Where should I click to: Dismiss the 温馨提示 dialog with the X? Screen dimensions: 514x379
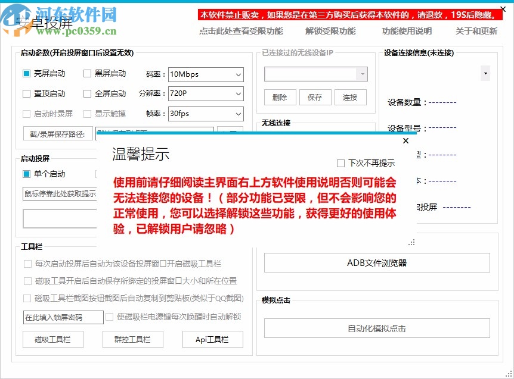point(405,141)
